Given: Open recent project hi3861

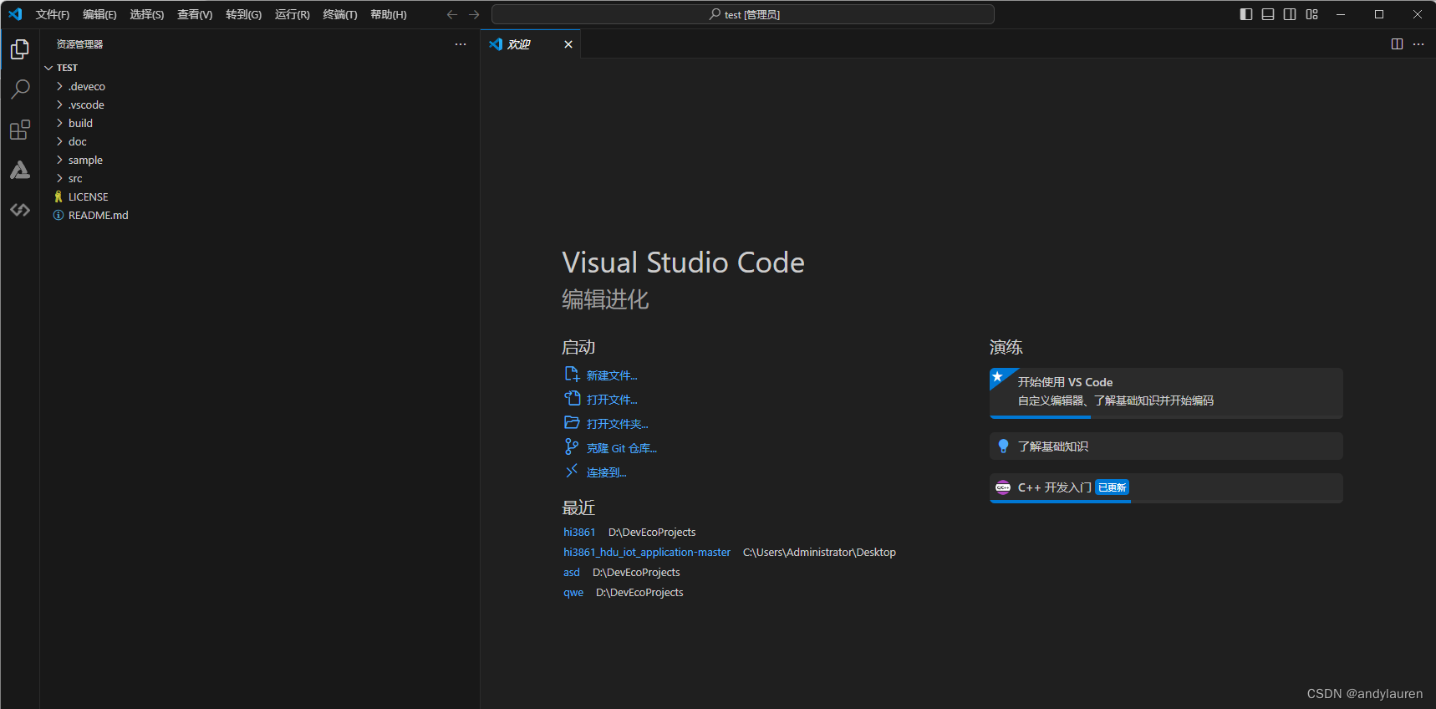Looking at the screenshot, I should pyautogui.click(x=579, y=532).
